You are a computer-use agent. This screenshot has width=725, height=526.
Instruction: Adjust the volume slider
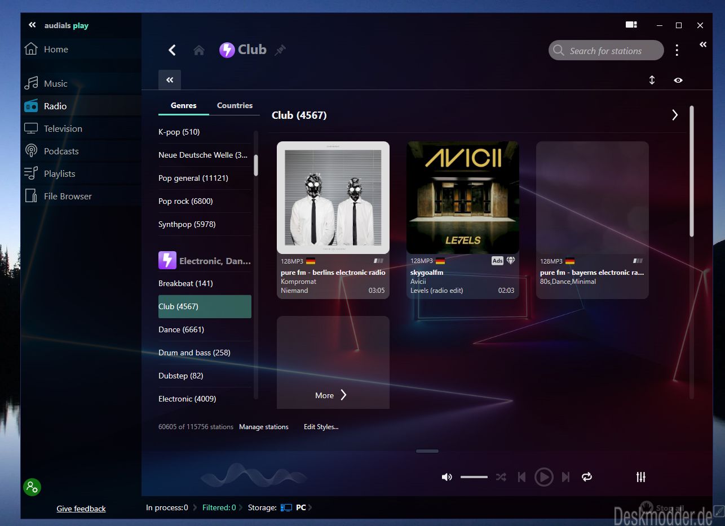pyautogui.click(x=474, y=477)
